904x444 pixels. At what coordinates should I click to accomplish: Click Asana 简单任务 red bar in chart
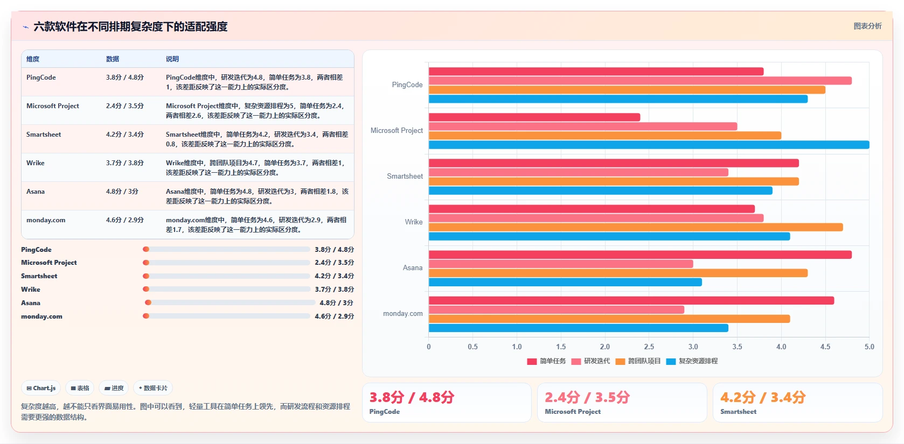click(x=640, y=255)
